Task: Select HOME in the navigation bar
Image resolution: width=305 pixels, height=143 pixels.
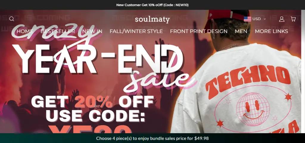Action: 25,31
